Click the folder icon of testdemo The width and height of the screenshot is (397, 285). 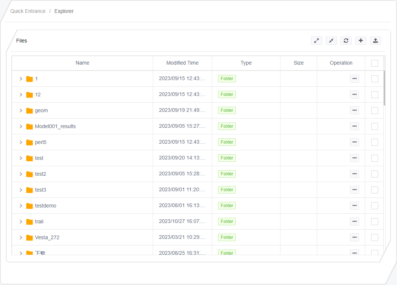[30, 206]
